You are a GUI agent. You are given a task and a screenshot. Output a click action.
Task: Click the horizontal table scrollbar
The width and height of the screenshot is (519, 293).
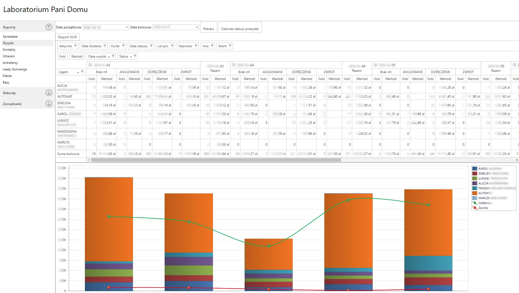216,160
